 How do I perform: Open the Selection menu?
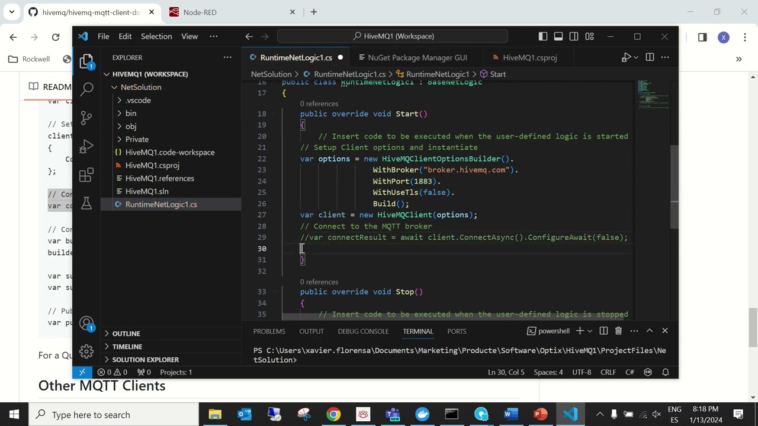click(x=156, y=36)
